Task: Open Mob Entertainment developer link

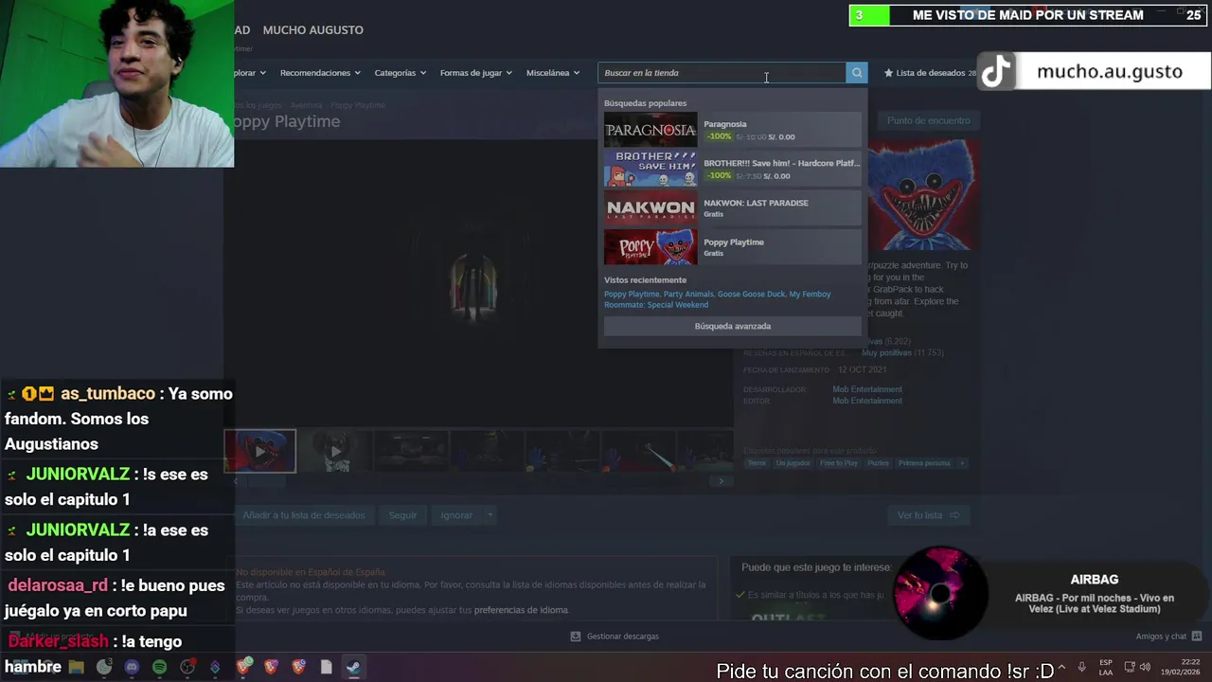Action: [867, 389]
